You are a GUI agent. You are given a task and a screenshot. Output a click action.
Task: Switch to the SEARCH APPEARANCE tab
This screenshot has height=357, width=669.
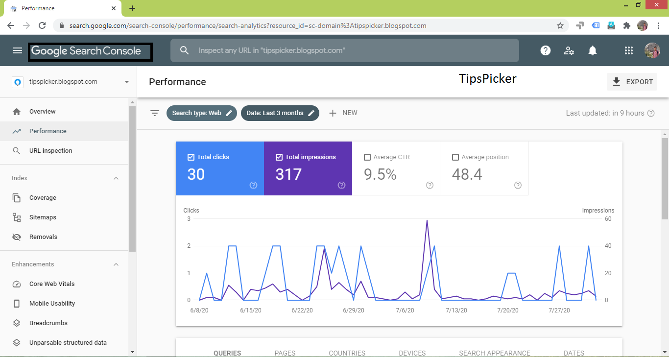[x=495, y=353]
